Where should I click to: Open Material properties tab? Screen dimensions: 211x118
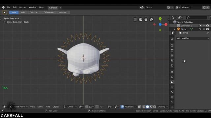172,92
